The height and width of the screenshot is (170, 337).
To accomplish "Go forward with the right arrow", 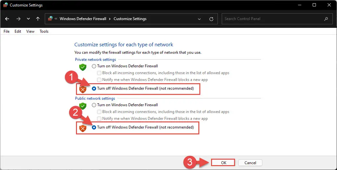I will pos(19,19).
